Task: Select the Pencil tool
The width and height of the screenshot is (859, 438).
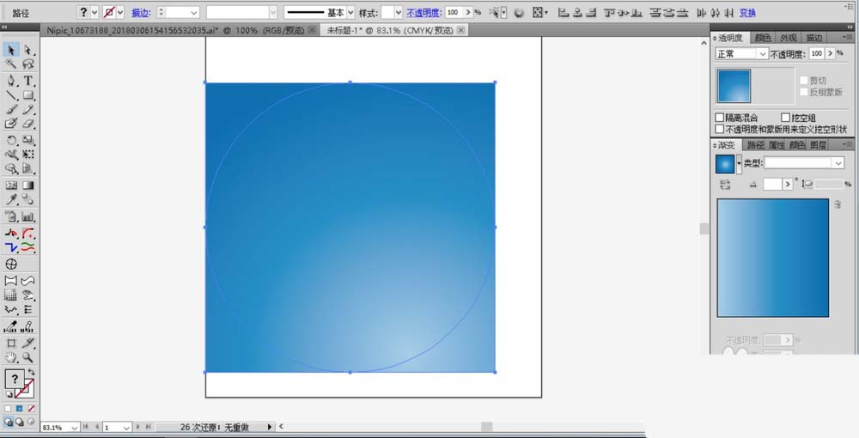Action: 28,110
